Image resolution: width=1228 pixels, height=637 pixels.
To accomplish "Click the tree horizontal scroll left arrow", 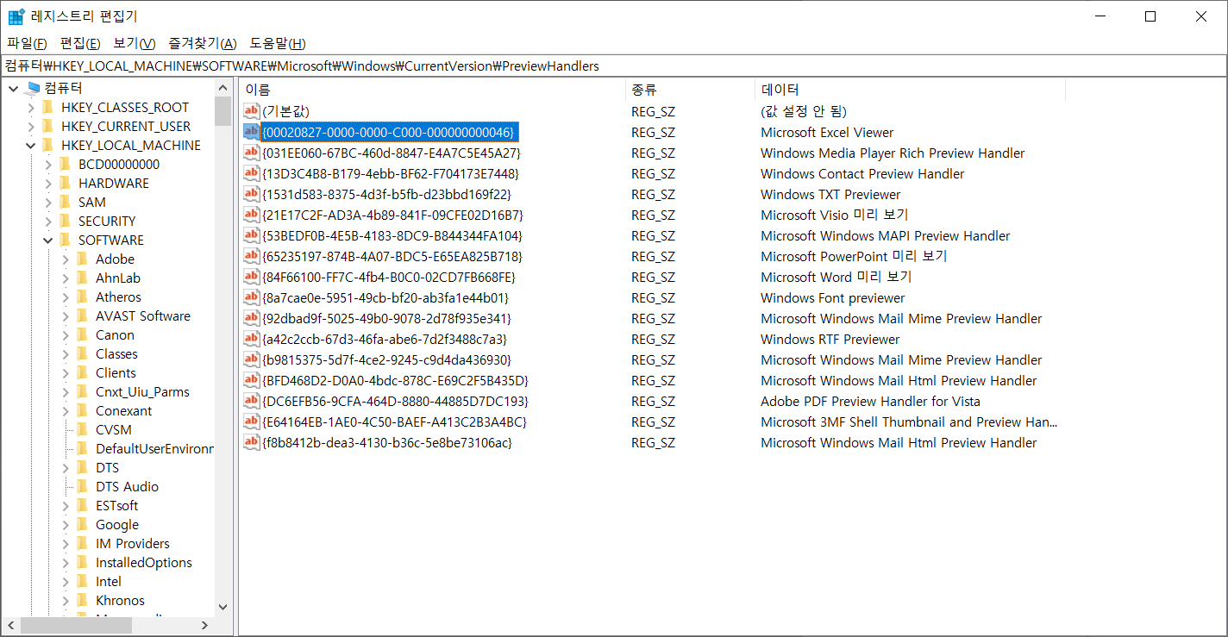I will [11, 625].
